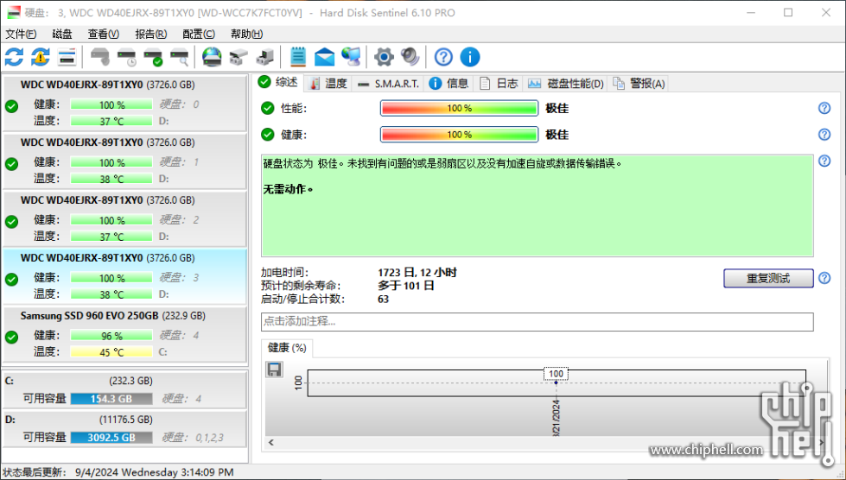Open the 文件(F) menu

tap(21, 34)
